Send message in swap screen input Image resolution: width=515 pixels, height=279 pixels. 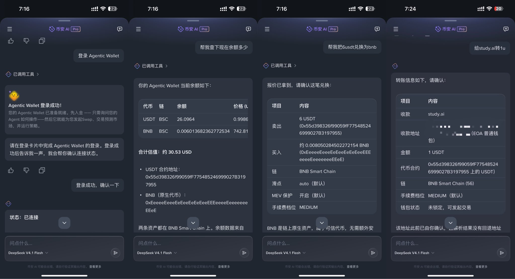[x=373, y=253]
